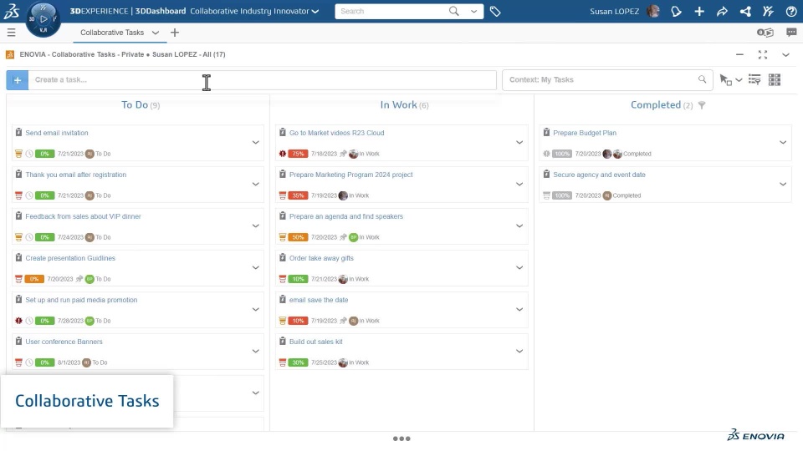Expand Prepare Budget Plan card
The height and width of the screenshot is (451, 803).
click(x=783, y=142)
